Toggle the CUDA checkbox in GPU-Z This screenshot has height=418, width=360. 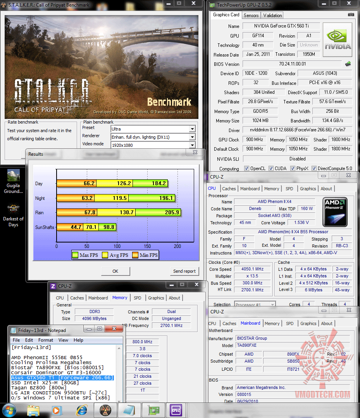coord(271,168)
